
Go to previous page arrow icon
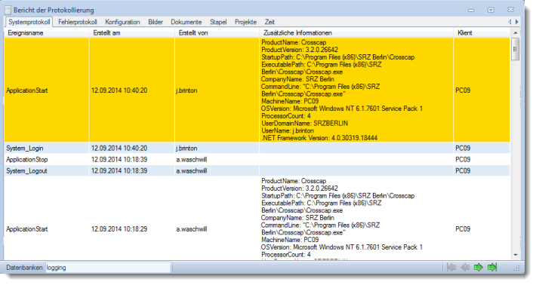tap(465, 267)
